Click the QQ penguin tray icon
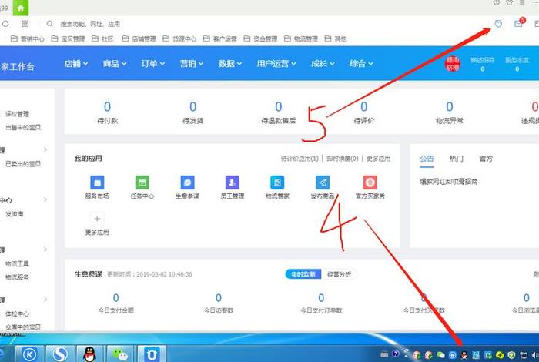The width and height of the screenshot is (539, 362). pos(464,355)
